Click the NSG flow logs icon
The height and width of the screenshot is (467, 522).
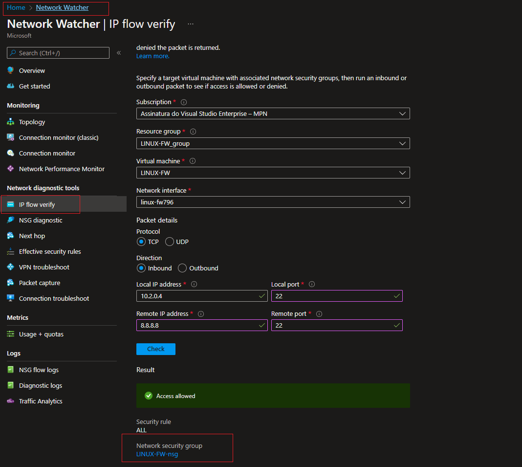click(x=11, y=369)
